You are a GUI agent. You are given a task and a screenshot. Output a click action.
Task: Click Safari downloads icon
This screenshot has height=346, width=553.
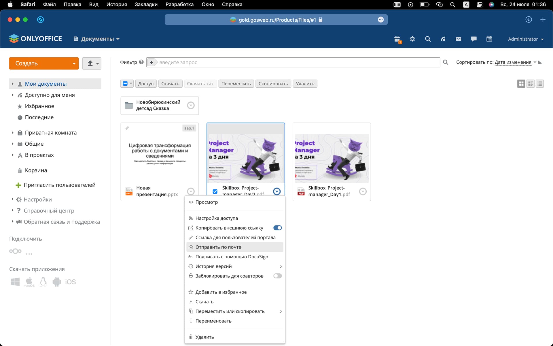coord(529,20)
